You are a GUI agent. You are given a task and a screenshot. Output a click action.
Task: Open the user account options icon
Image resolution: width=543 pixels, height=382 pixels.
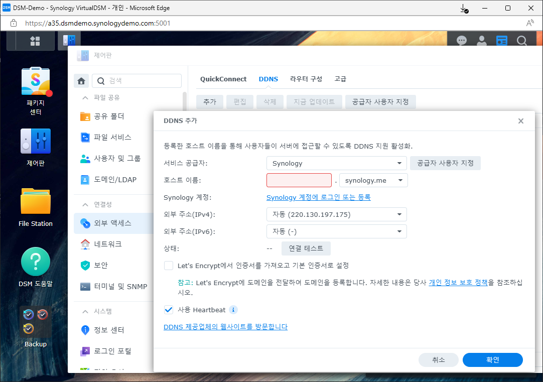click(x=482, y=41)
